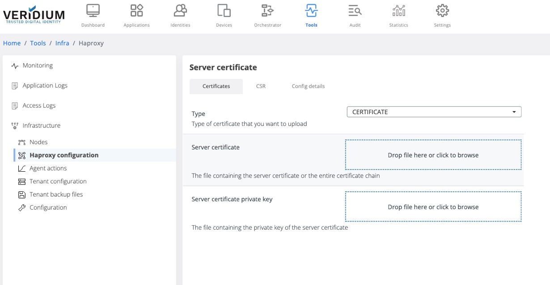Open the Statistics chart icon
The width and height of the screenshot is (550, 285).
398,11
